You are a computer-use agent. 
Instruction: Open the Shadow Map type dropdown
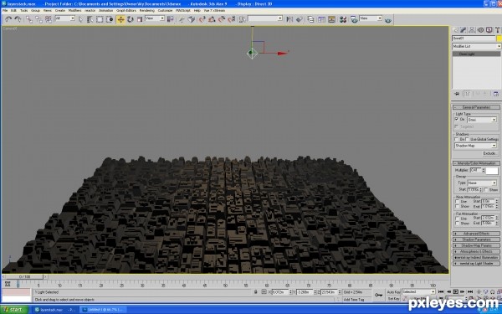tap(475, 146)
